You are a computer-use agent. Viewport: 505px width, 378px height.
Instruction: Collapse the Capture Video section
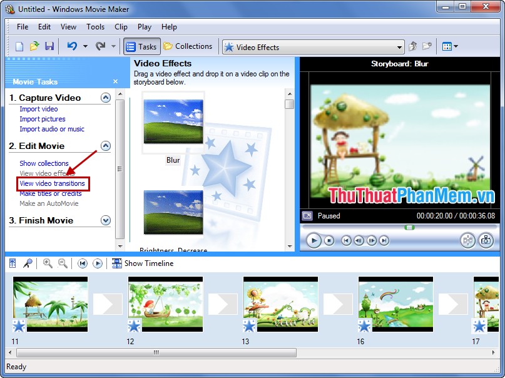point(106,97)
